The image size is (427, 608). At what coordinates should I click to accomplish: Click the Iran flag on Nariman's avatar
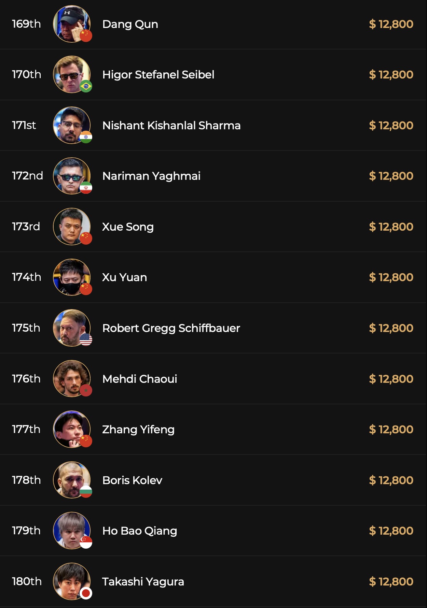pyautogui.click(x=86, y=188)
